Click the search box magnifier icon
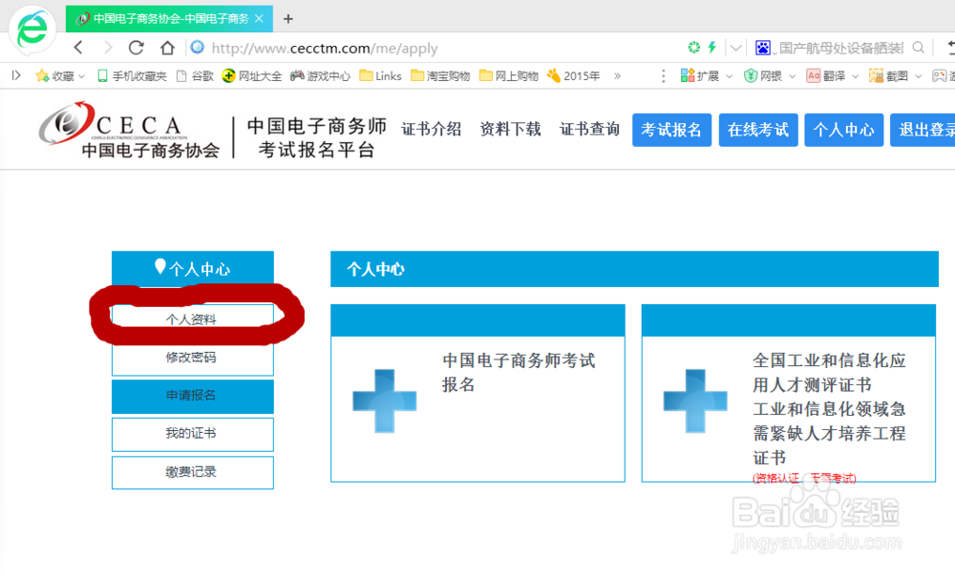955x575 pixels. 919,48
